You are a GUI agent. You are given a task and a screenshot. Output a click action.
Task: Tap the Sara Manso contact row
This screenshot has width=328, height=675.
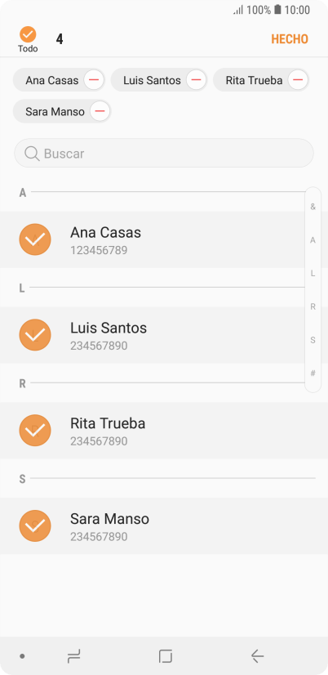click(x=164, y=526)
